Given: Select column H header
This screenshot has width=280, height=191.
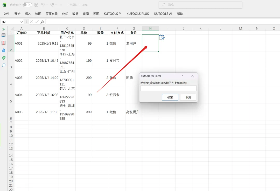Looking at the screenshot, I should pos(150,29).
